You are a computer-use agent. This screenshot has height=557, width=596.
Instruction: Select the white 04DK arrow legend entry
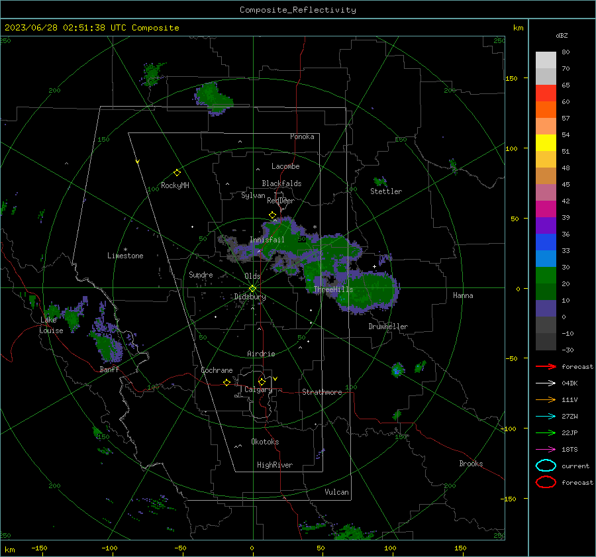[x=546, y=383]
